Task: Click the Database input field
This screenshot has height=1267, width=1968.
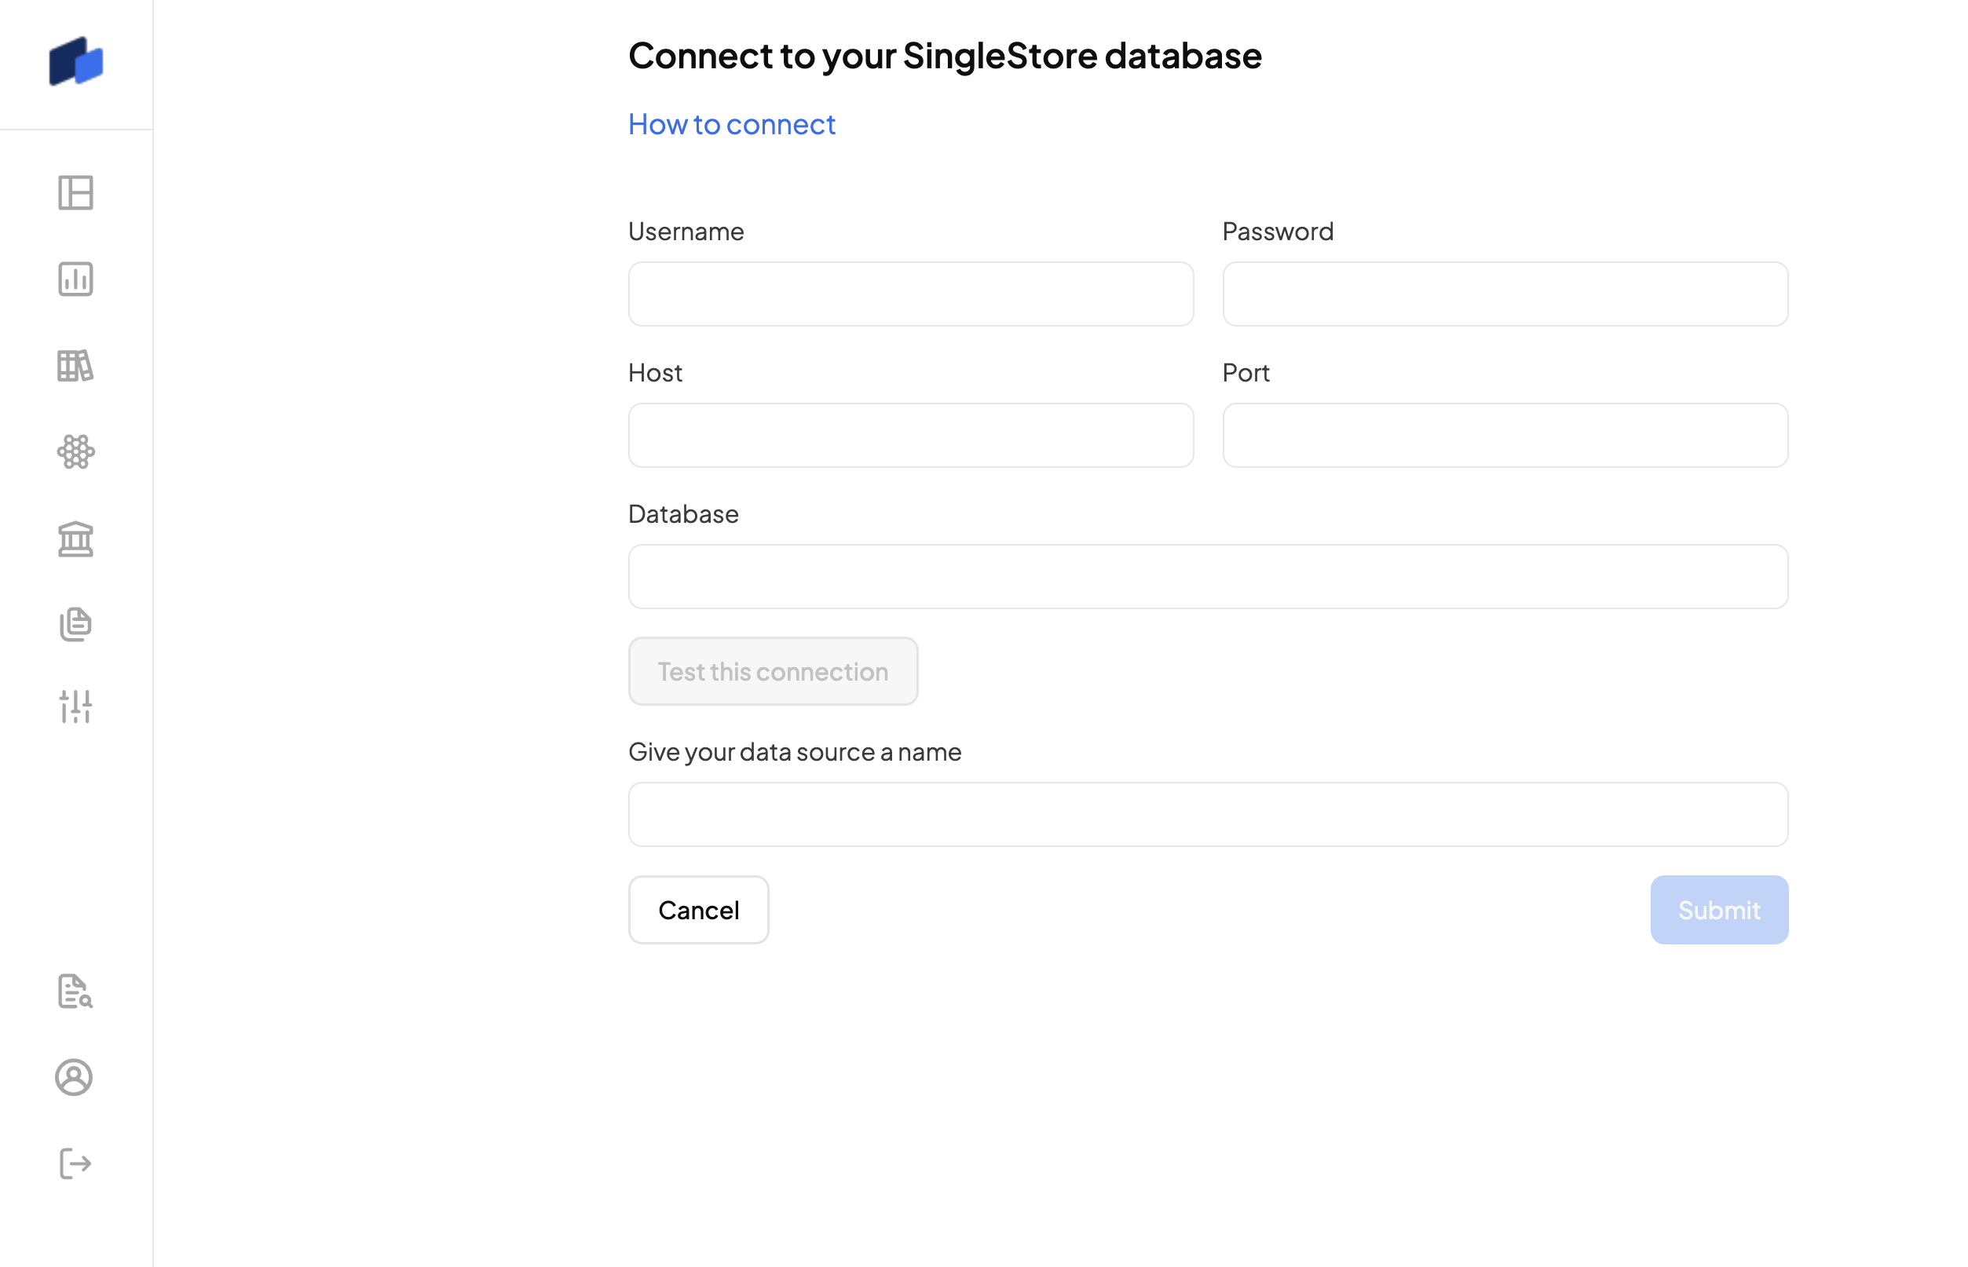Action: pos(1208,577)
